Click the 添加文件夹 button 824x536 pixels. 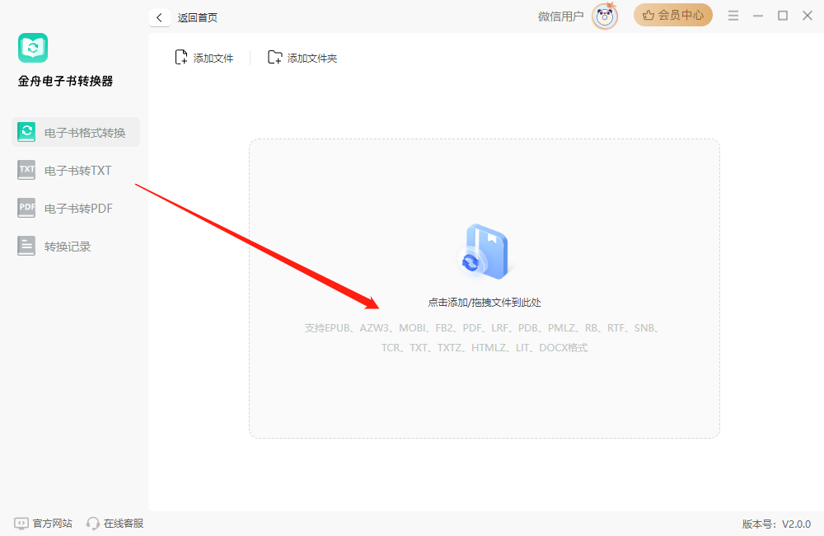click(302, 58)
